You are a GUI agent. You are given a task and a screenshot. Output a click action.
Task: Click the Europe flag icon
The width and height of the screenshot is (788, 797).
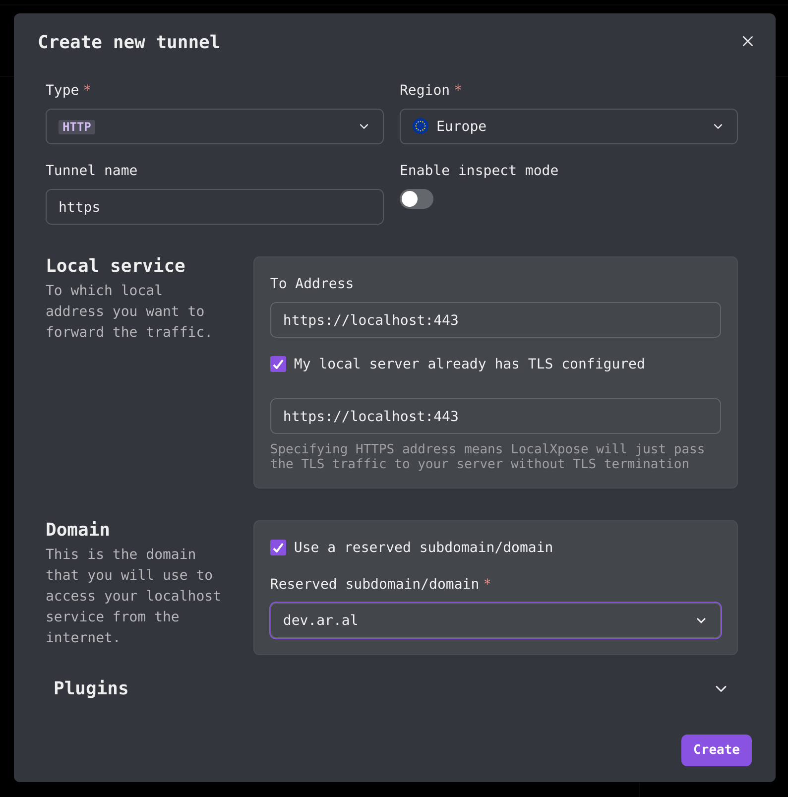(x=421, y=126)
